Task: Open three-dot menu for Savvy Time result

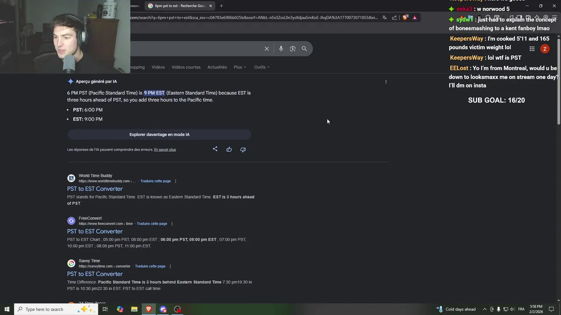Action: click(x=170, y=266)
